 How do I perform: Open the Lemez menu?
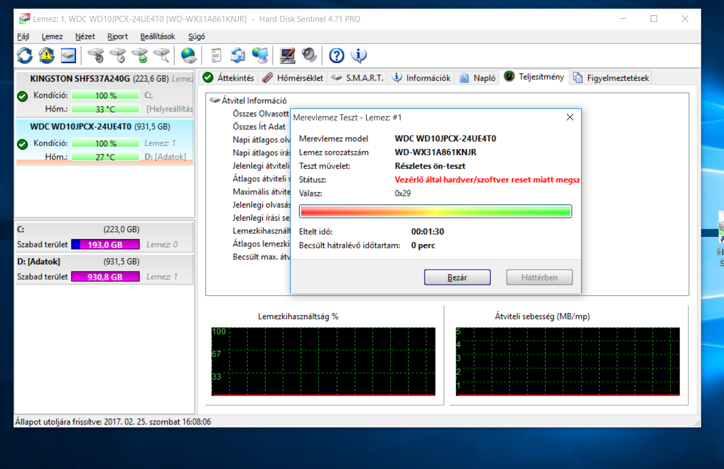52,37
